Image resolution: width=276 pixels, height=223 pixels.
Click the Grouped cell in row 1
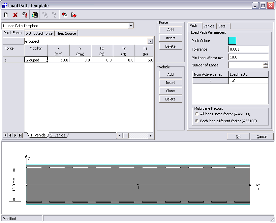coord(36,60)
